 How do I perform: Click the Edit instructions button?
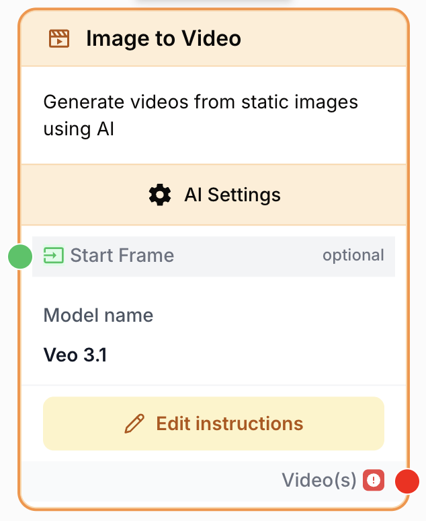point(214,423)
